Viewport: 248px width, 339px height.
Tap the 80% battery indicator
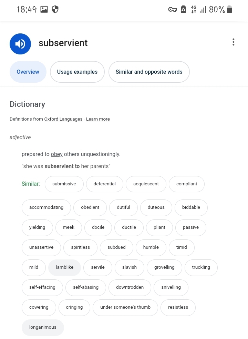[x=221, y=9]
